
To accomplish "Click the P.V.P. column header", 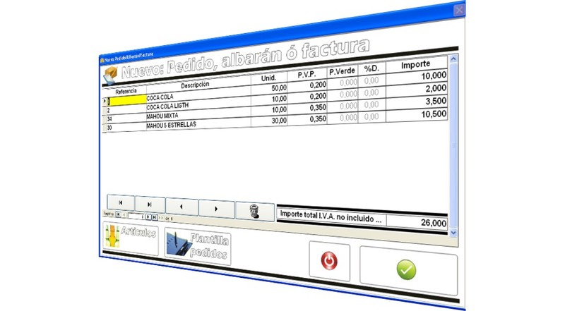I will 306,74.
